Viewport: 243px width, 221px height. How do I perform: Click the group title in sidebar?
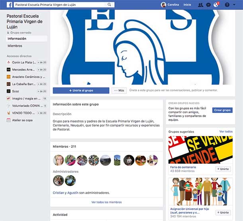(x=24, y=22)
